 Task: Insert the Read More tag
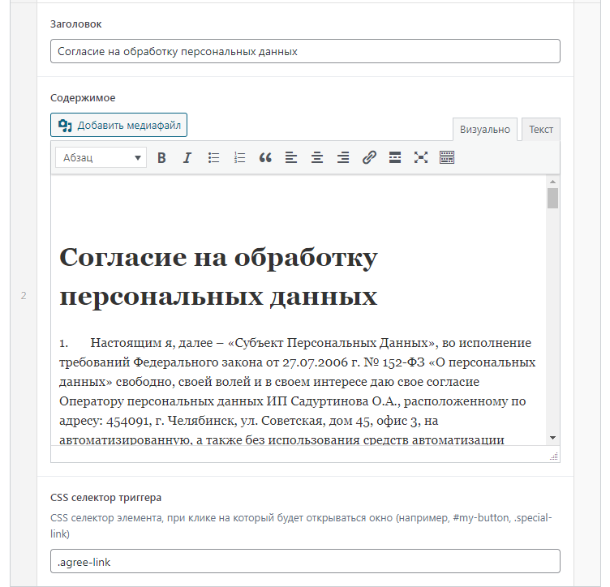click(395, 158)
